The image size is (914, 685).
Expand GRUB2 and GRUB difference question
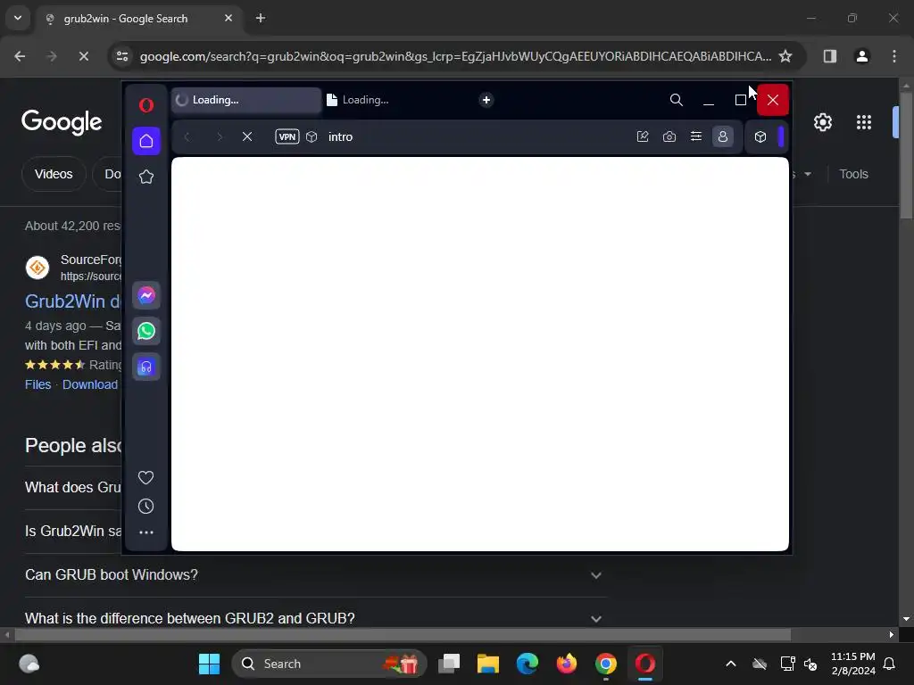(x=315, y=618)
